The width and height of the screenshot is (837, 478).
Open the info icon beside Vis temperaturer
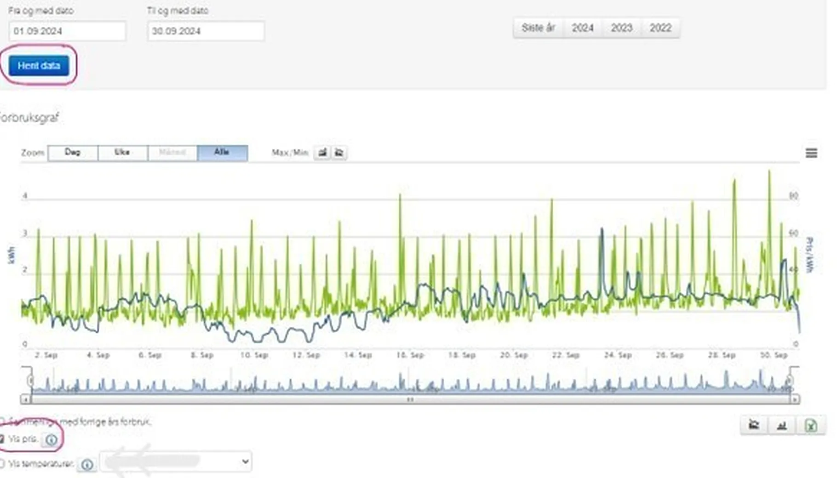coord(87,465)
